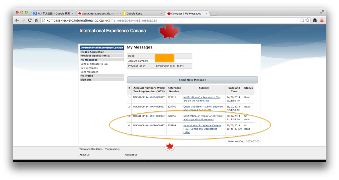
Task: Reload the current page
Action: tap(30, 20)
